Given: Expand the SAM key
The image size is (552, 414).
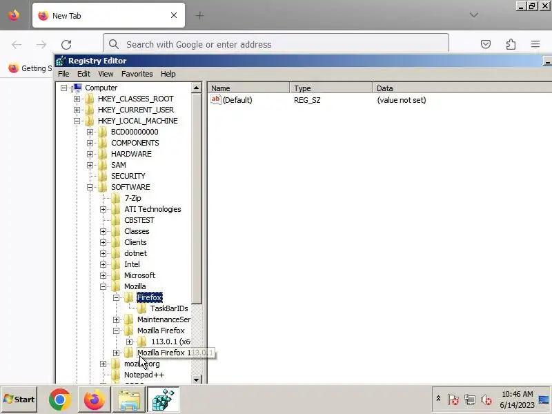Looking at the screenshot, I should pos(90,165).
